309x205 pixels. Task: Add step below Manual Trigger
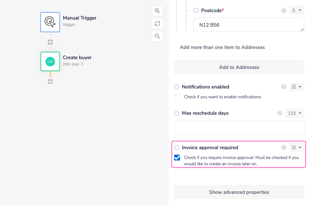tap(50, 42)
